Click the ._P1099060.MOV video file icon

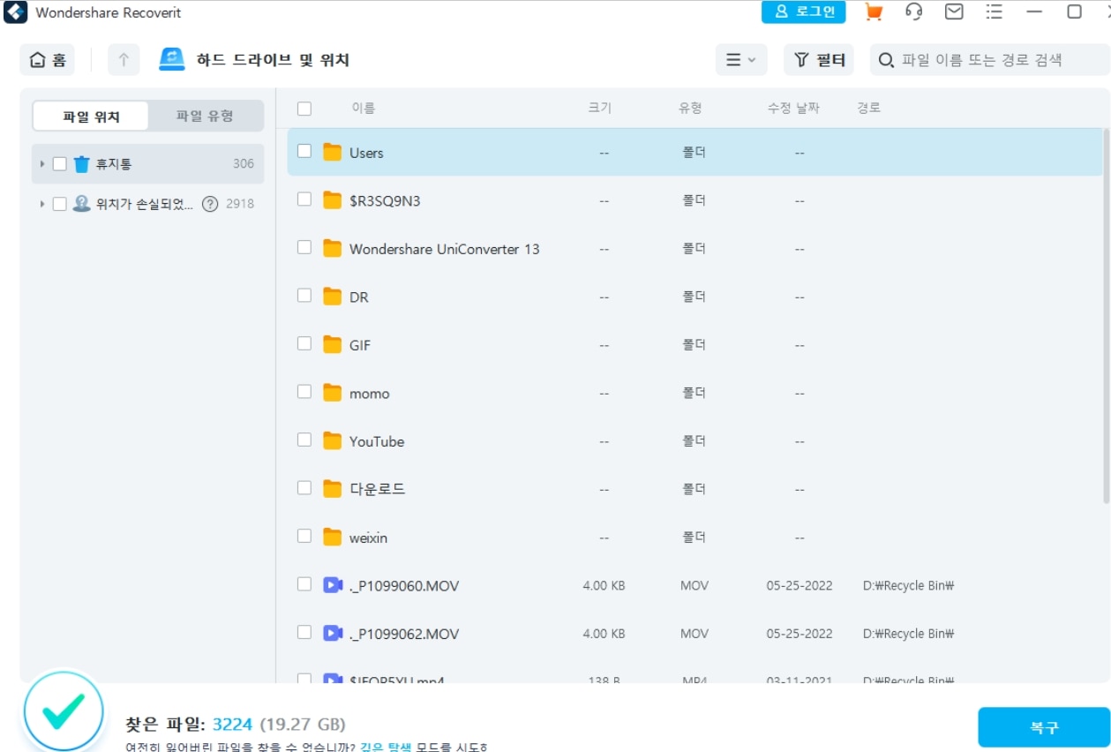[332, 585]
